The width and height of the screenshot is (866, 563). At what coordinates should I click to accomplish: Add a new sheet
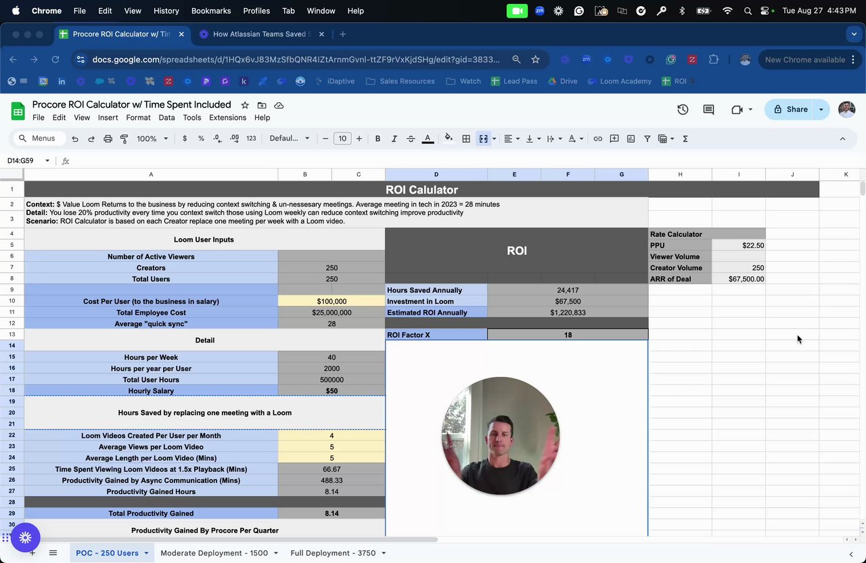(32, 553)
